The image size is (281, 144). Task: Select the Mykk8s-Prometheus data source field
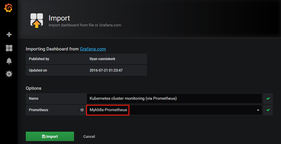pos(174,110)
